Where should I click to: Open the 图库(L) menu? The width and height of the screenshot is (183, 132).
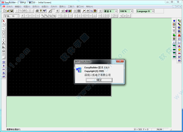click(x=63, y=7)
